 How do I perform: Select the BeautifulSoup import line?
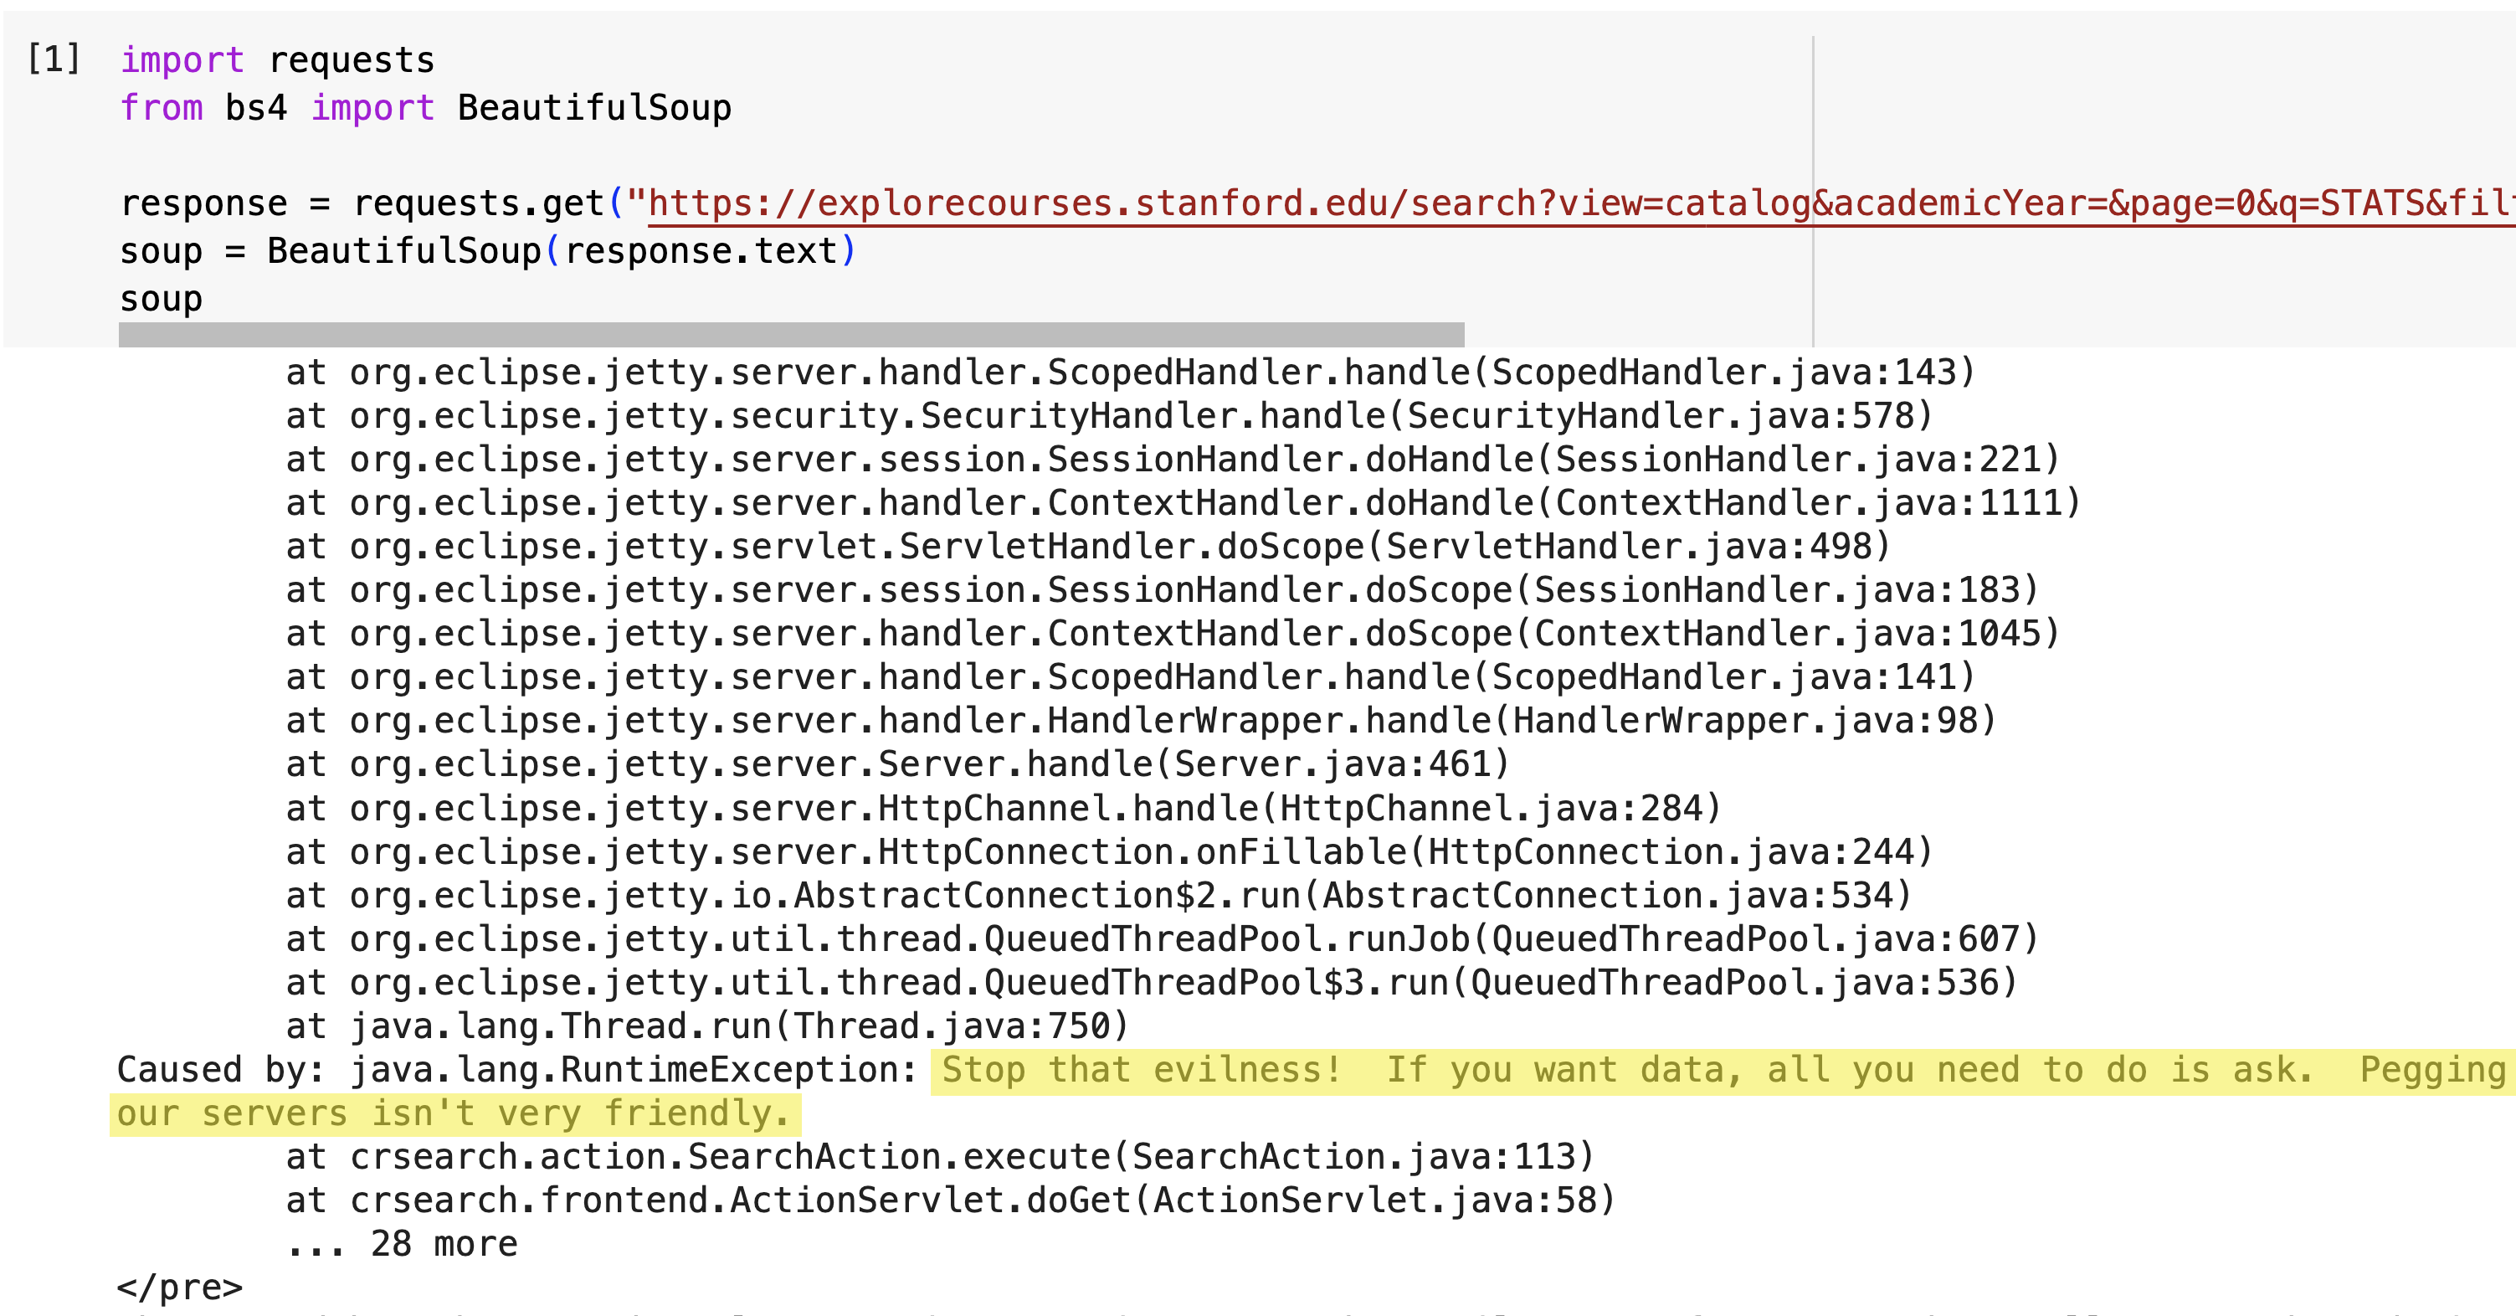click(x=425, y=107)
